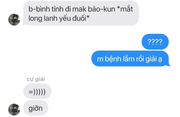Tap the blue '????' message bubble
This screenshot has width=180, height=117.
155,42
